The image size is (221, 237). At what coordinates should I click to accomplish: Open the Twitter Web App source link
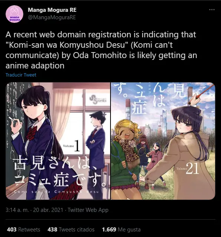88,210
